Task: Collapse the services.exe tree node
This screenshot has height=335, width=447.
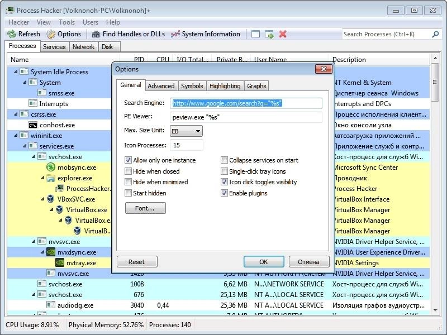Action: click(x=25, y=146)
